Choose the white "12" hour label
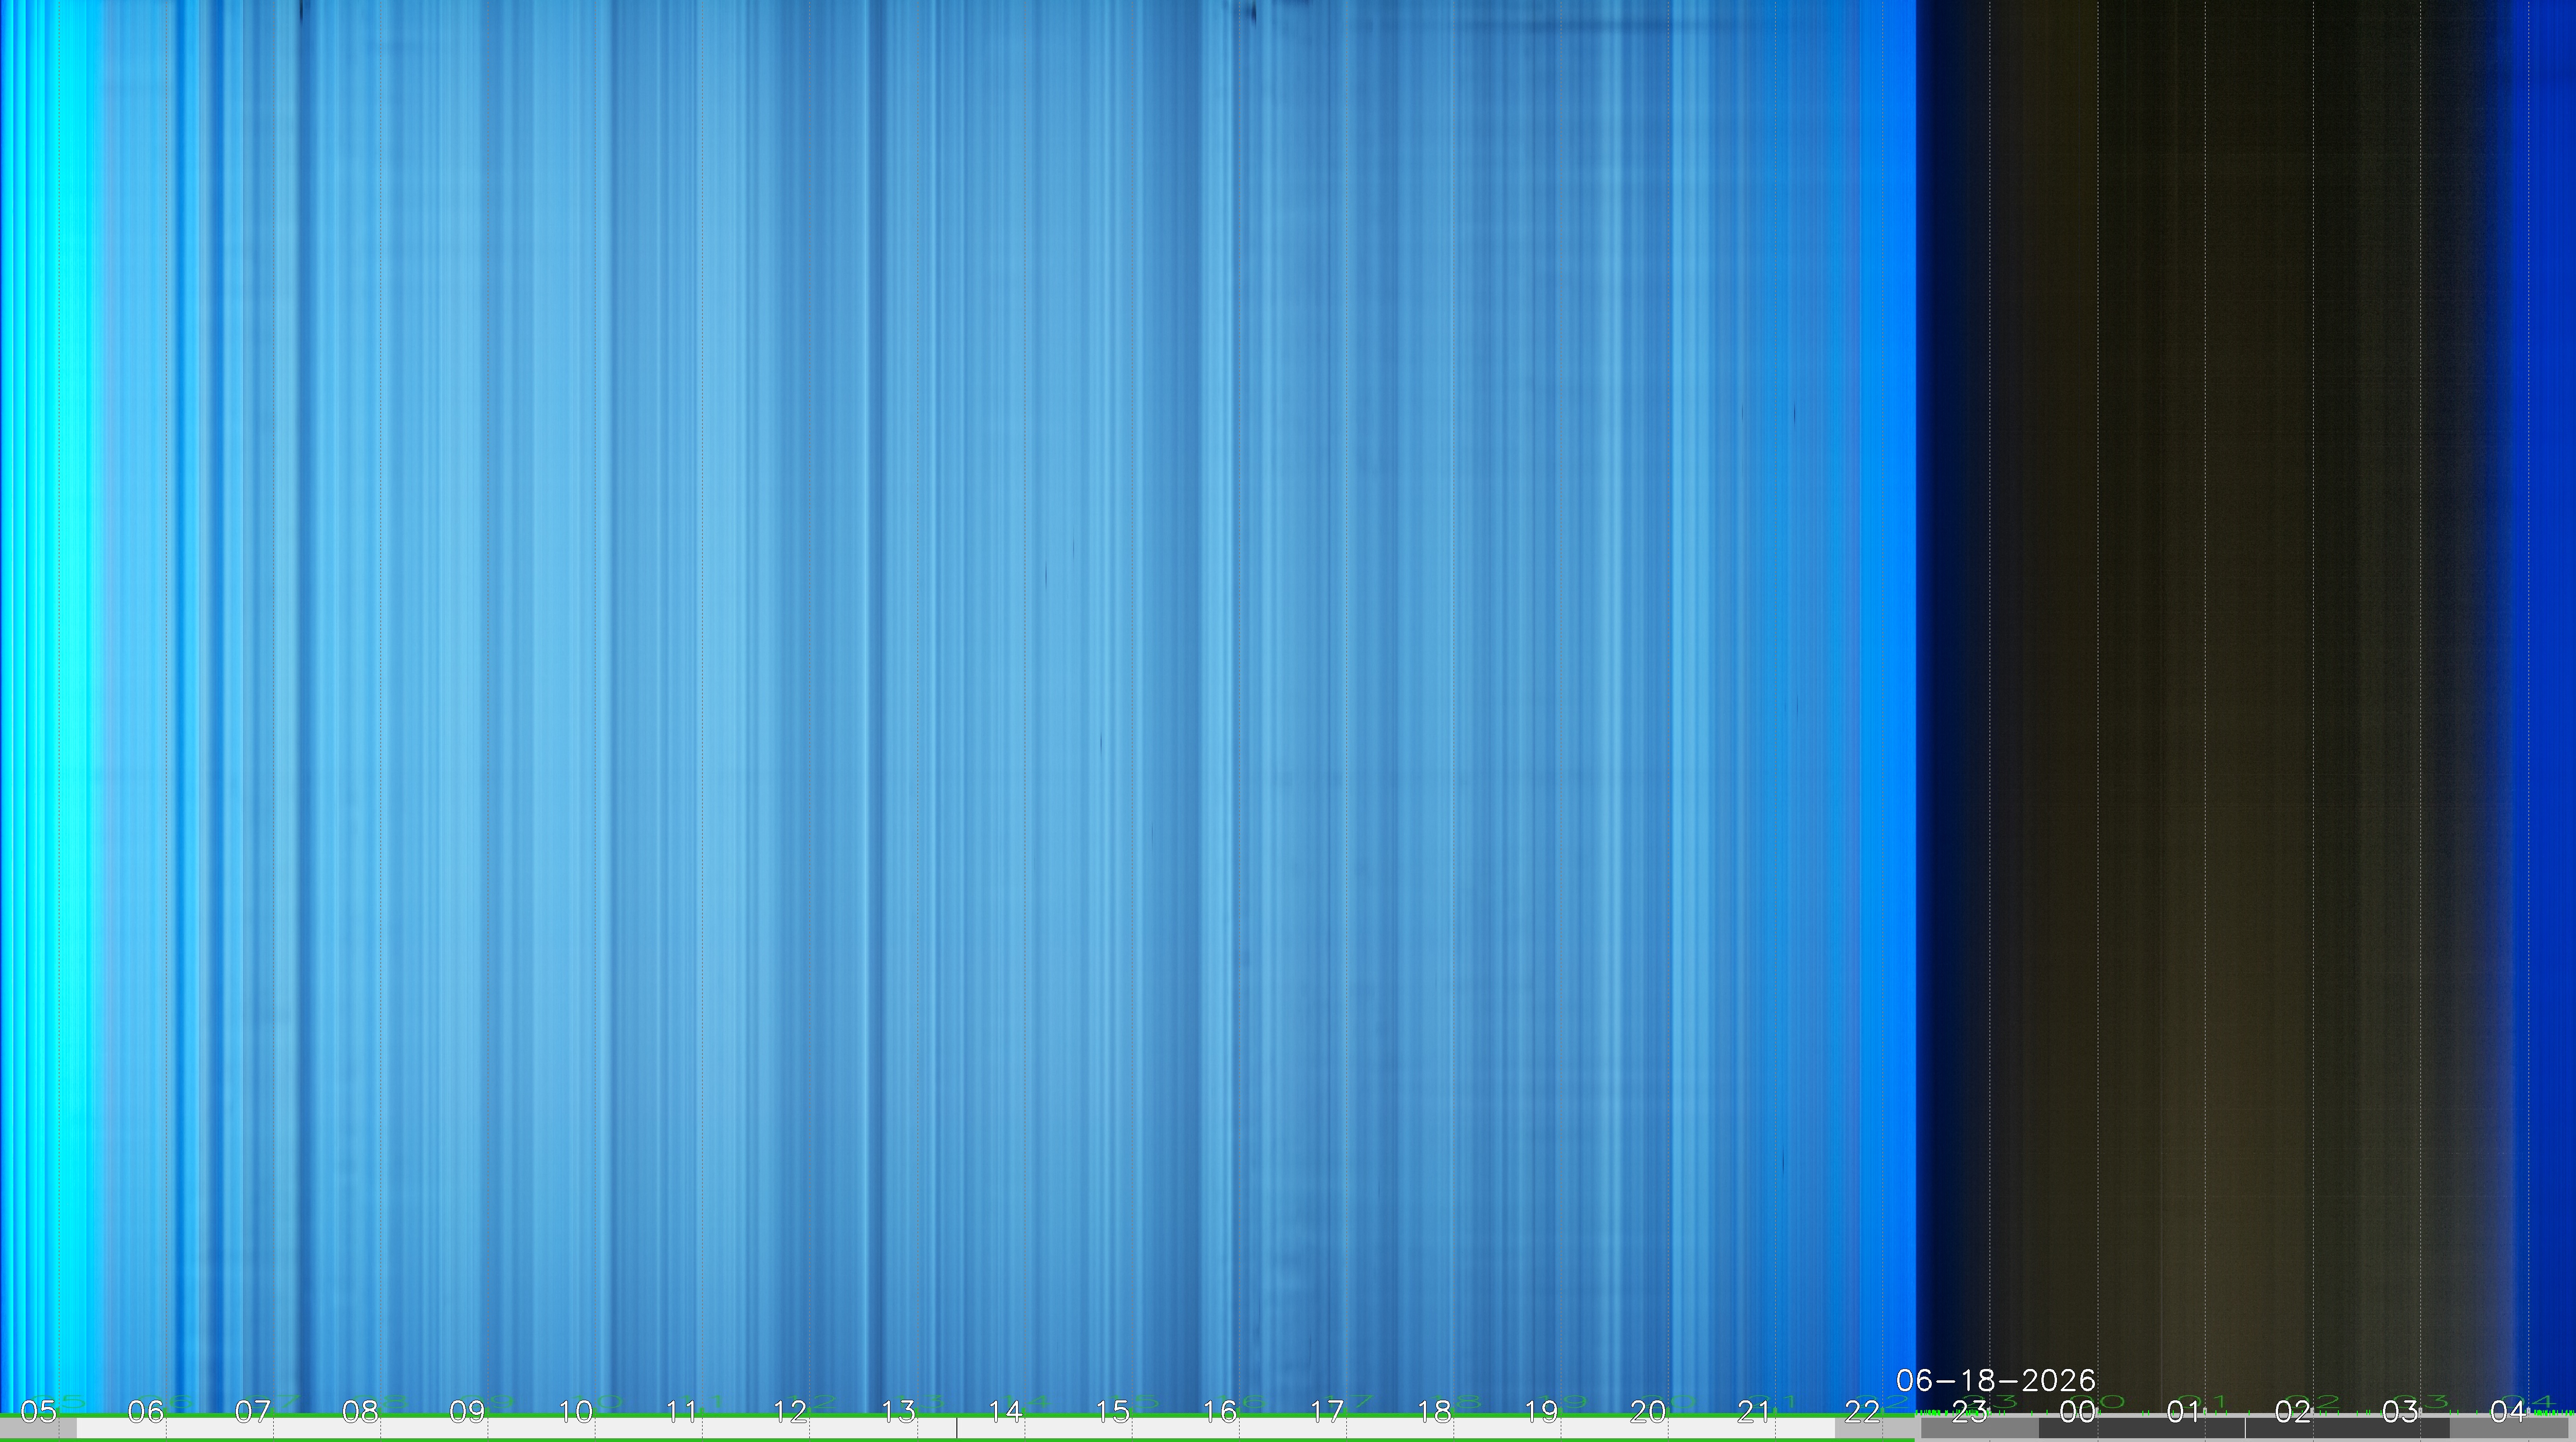The image size is (2576, 1442). tap(791, 1412)
